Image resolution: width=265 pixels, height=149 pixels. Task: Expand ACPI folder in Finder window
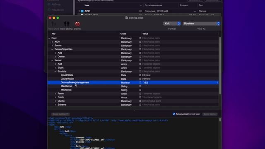(79, 11)
